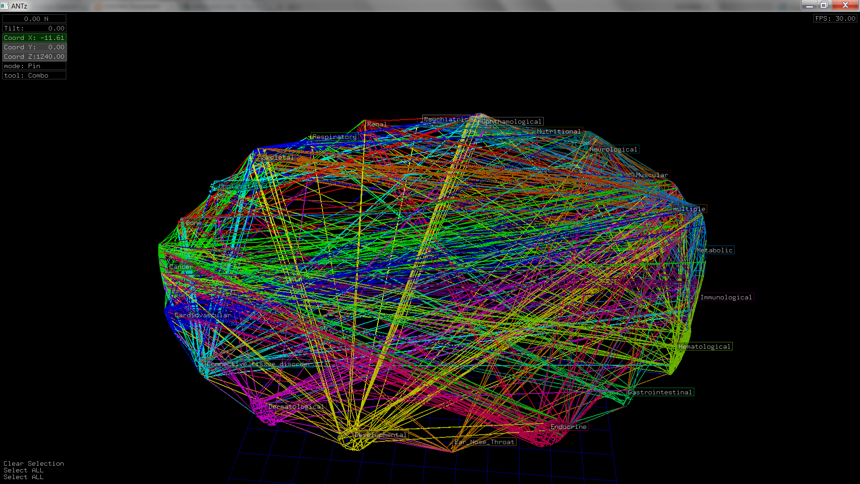The image size is (860, 484).
Task: Click the Gastrointestinal node label
Action: point(660,392)
